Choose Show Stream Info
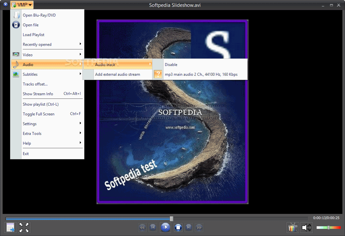345x236 pixels. (x=47, y=94)
